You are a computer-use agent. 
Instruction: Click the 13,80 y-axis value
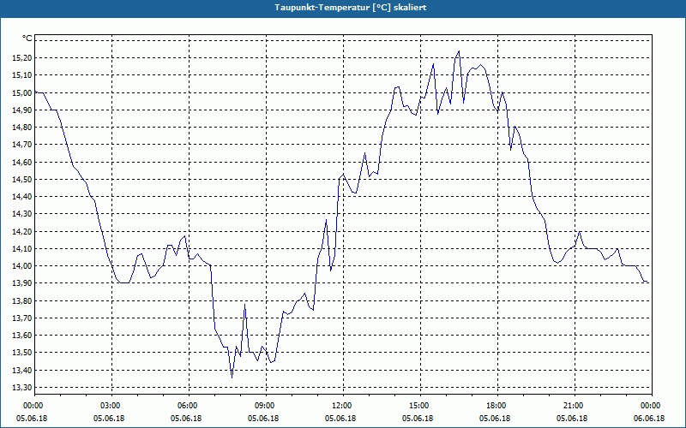click(22, 301)
